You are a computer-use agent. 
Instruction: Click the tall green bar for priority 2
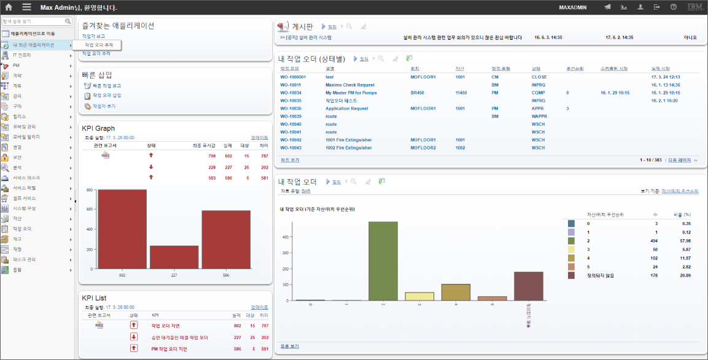[x=383, y=261]
